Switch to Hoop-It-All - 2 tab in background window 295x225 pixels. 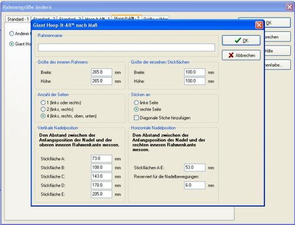tap(127, 18)
